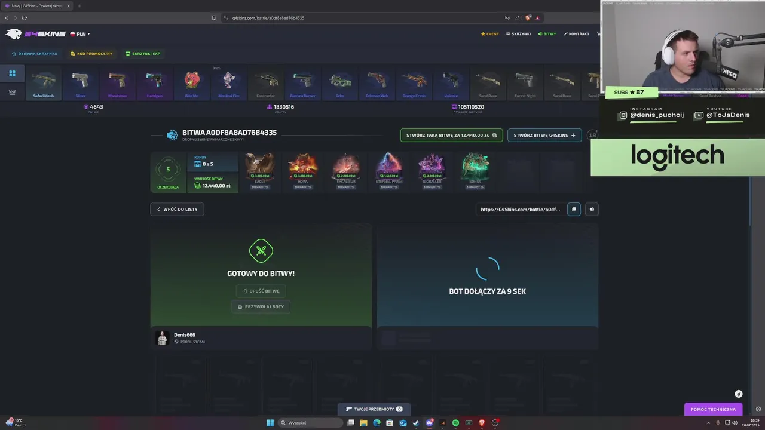Click Sprawdź % under Bigballer case
This screenshot has width=765, height=430.
(x=432, y=188)
